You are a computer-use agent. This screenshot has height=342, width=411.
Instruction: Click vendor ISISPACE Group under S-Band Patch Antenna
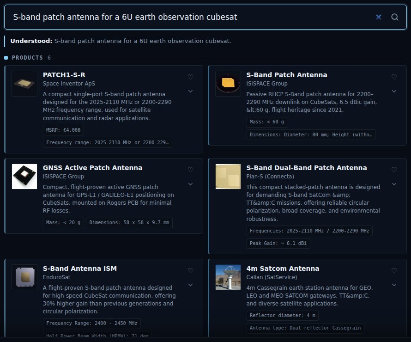pos(267,84)
